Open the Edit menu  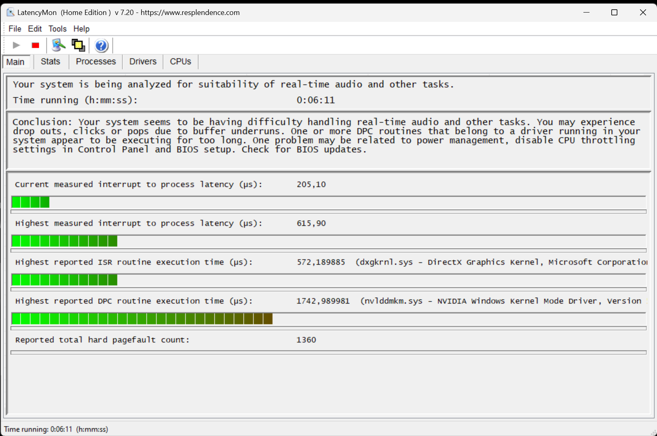35,29
